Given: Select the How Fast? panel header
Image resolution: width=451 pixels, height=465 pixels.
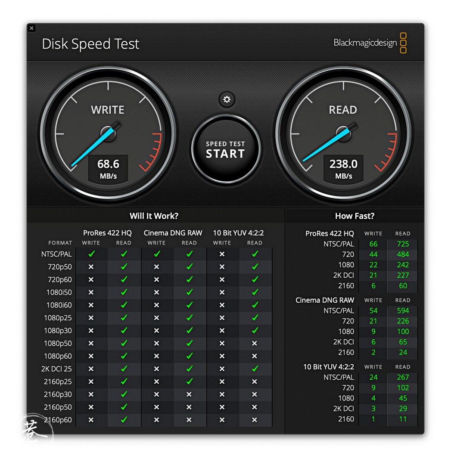Looking at the screenshot, I should coord(355,216).
